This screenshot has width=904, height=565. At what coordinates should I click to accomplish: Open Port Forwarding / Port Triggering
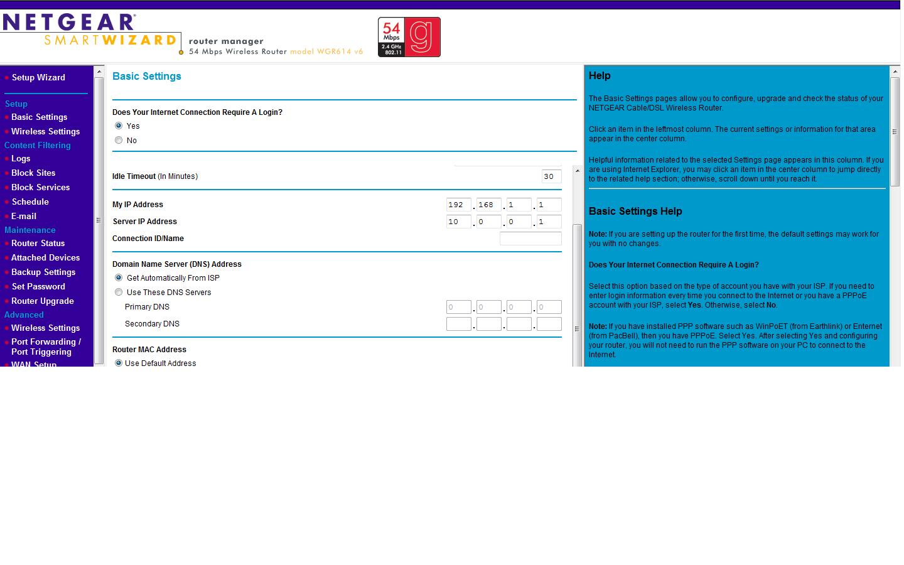point(46,347)
